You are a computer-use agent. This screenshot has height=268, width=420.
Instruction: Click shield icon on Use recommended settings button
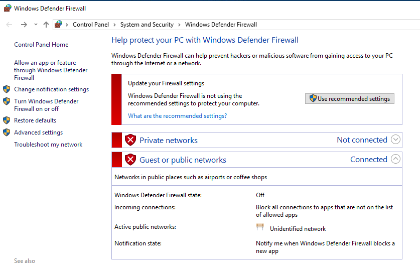tap(313, 98)
